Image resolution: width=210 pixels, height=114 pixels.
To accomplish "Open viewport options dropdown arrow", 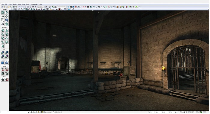I will (x=10, y=9).
